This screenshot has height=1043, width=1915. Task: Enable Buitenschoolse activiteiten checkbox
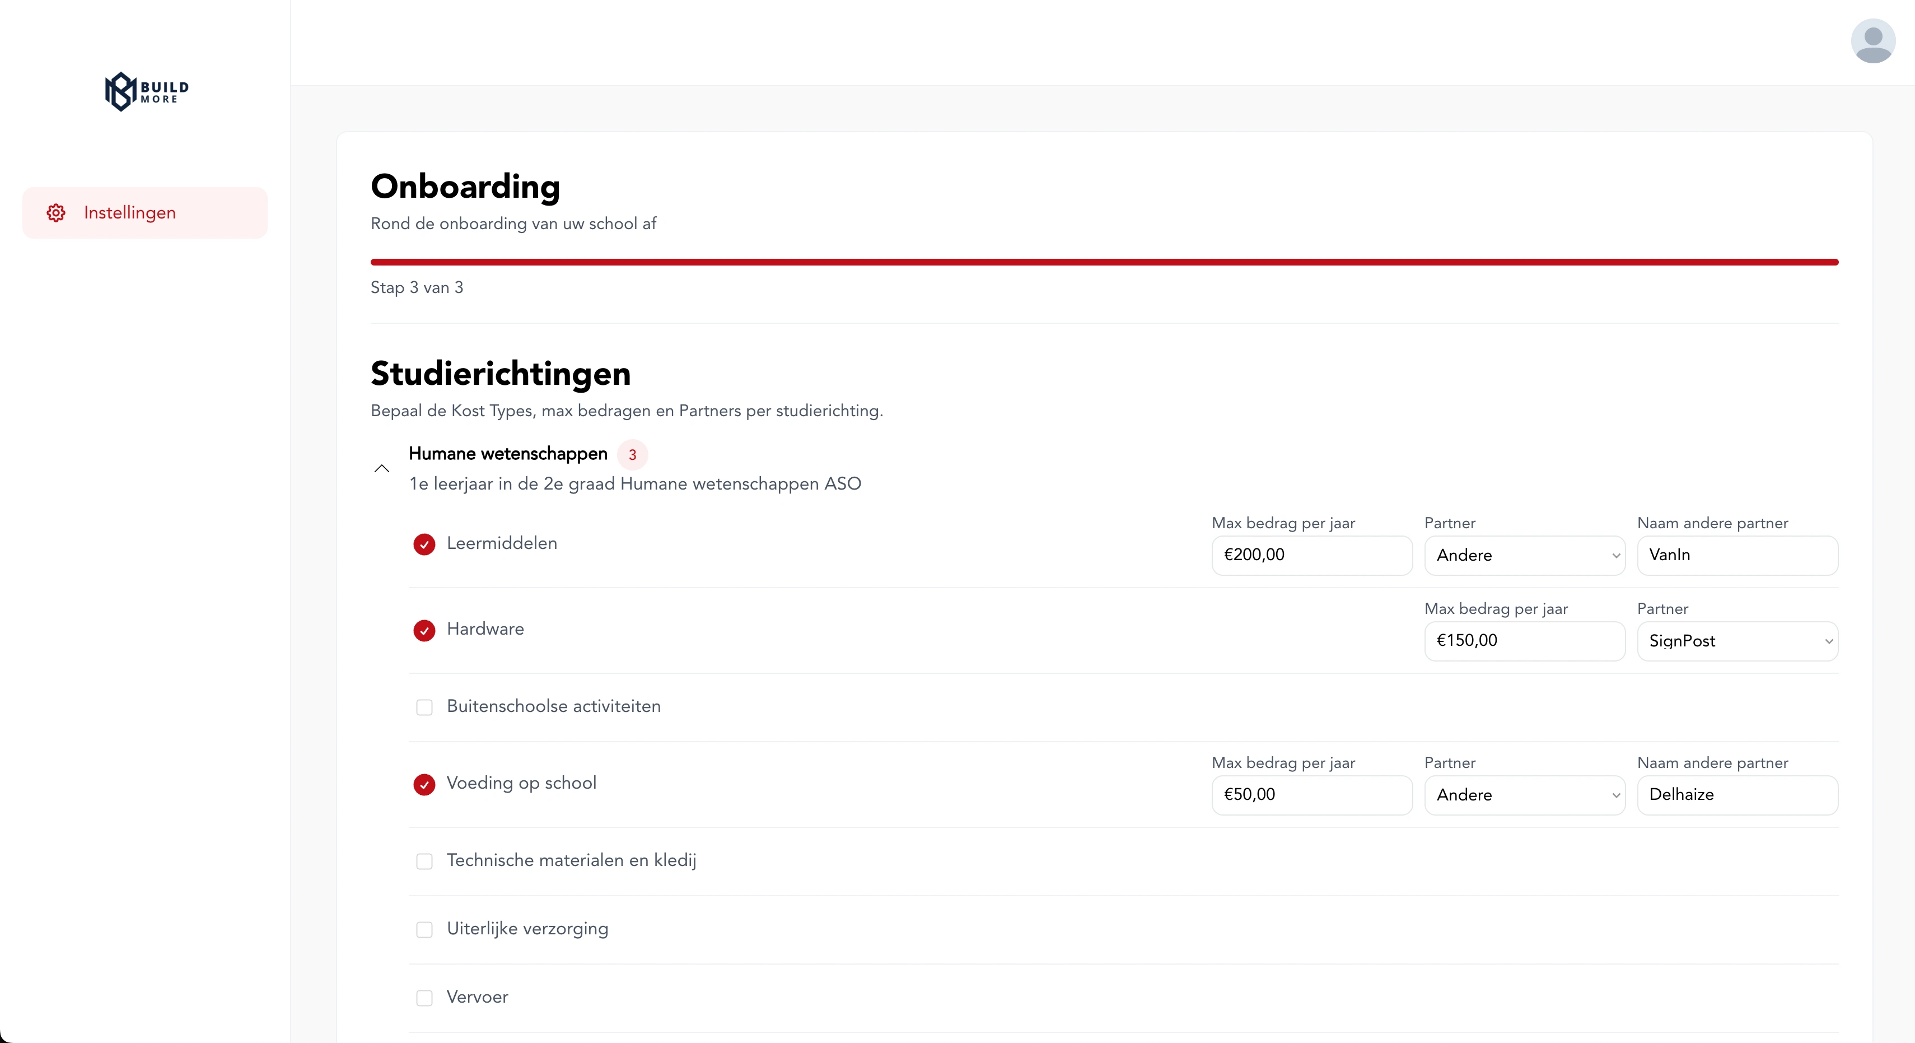tap(424, 707)
